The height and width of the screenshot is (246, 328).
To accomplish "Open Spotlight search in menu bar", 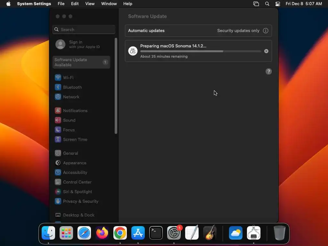I will tap(267, 4).
